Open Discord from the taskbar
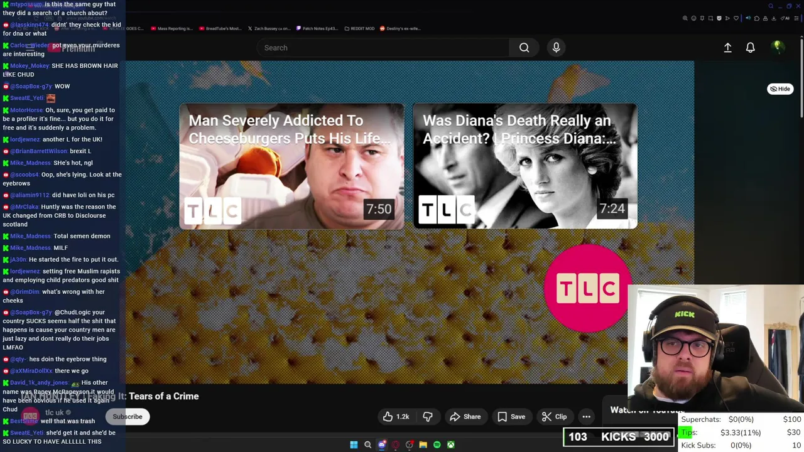Image resolution: width=804 pixels, height=452 pixels. coord(381,445)
